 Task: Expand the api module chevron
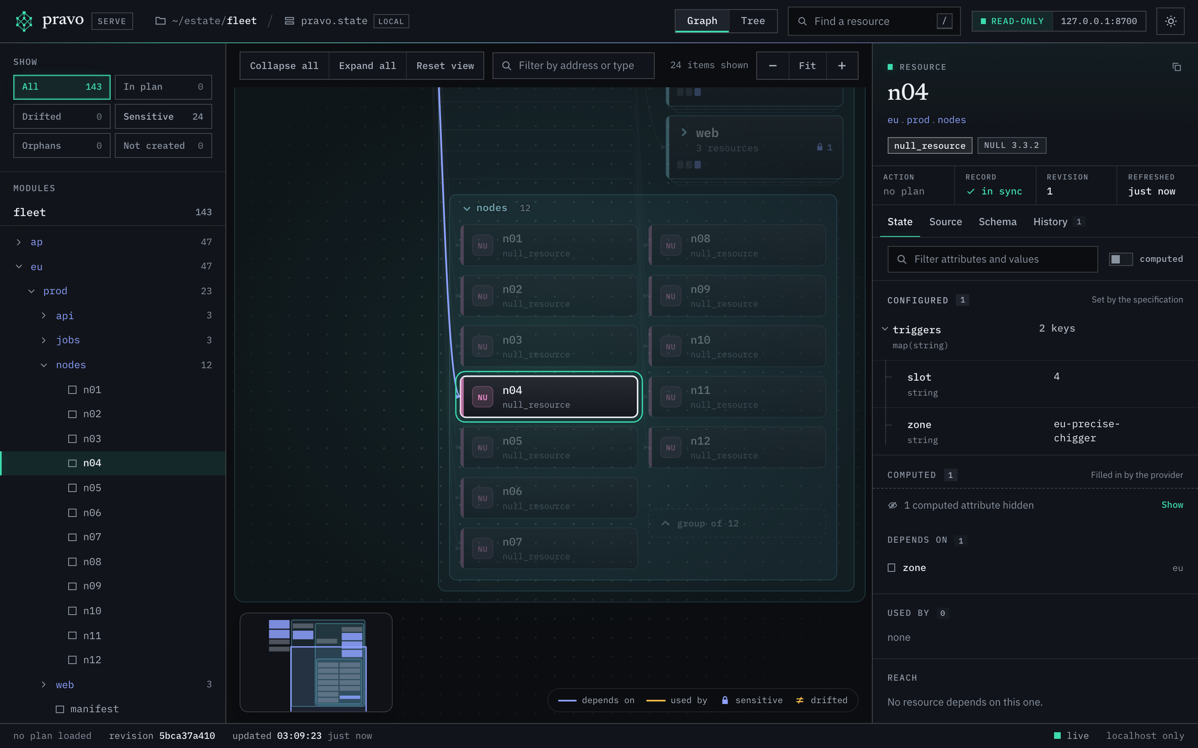[x=44, y=316]
